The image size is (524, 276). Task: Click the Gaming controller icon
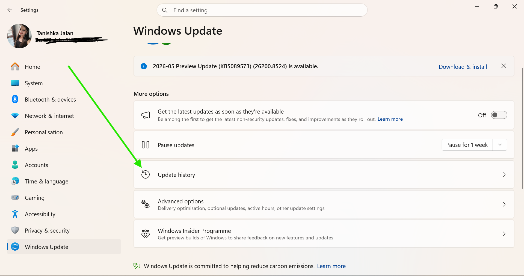click(x=15, y=197)
